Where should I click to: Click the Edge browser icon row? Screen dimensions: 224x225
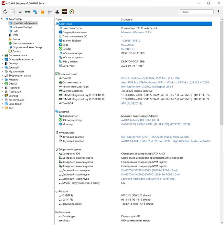point(60,45)
